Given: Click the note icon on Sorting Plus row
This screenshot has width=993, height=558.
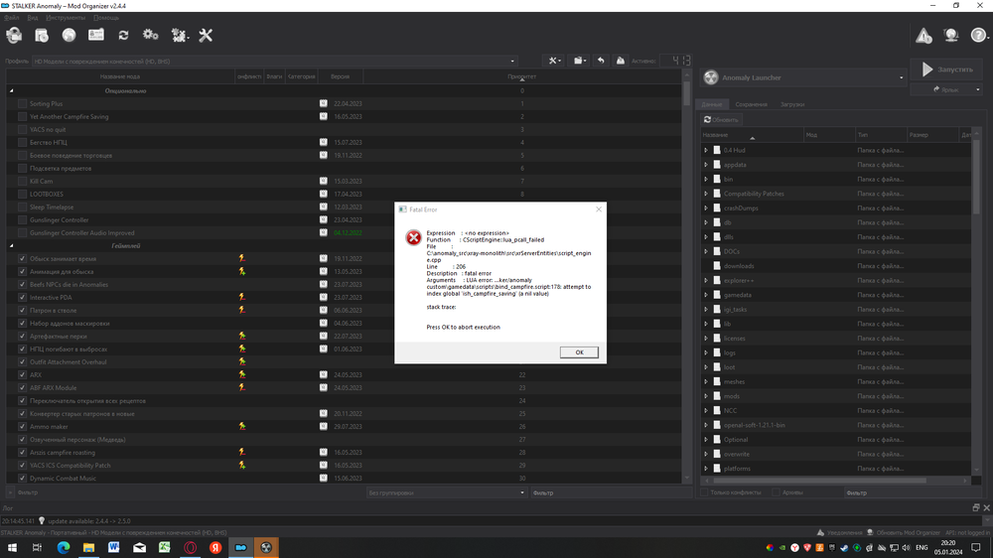Looking at the screenshot, I should 323,103.
